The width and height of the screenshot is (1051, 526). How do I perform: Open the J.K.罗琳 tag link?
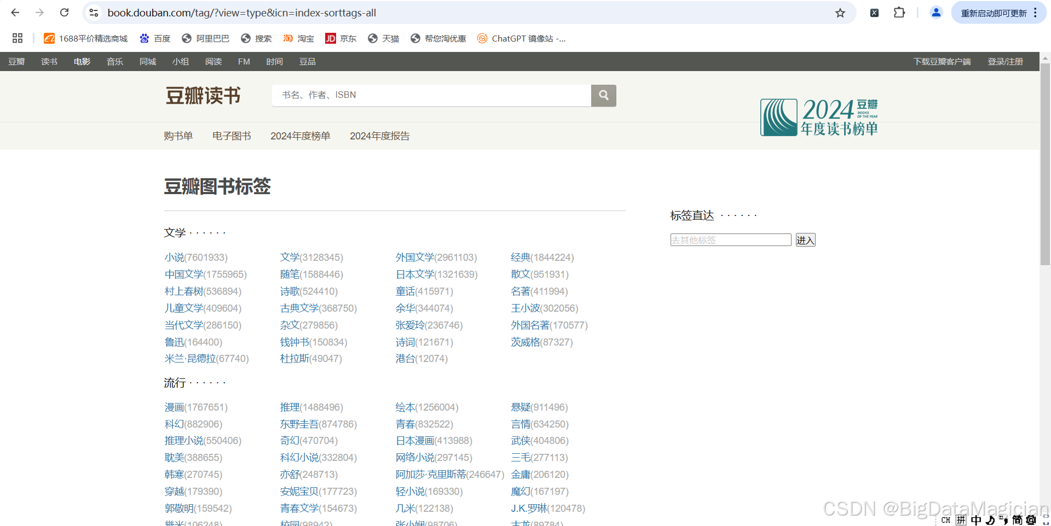[529, 508]
